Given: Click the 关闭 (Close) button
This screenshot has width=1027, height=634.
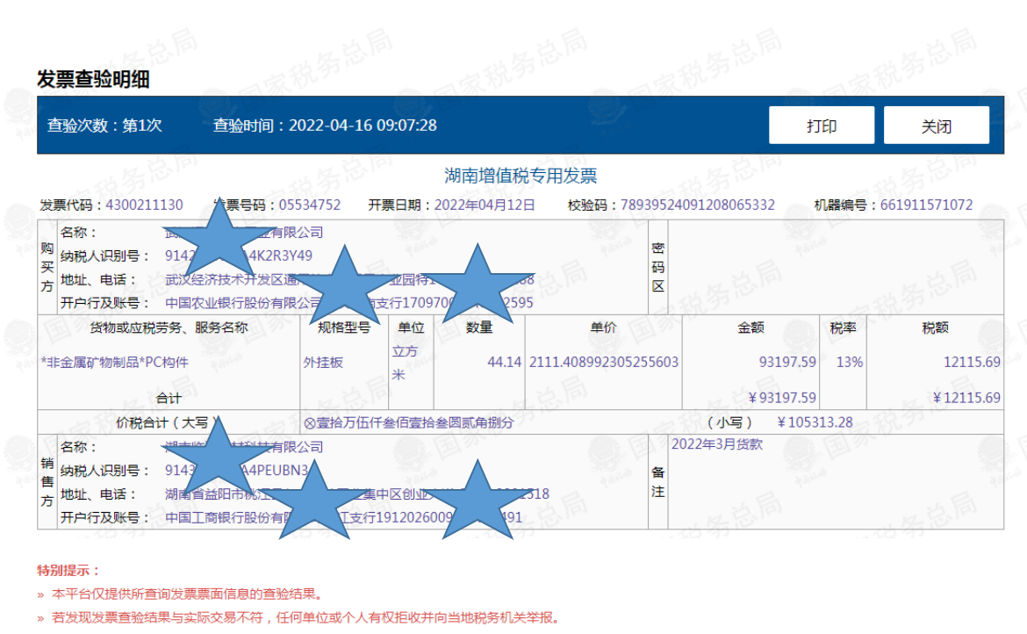Looking at the screenshot, I should (x=936, y=126).
